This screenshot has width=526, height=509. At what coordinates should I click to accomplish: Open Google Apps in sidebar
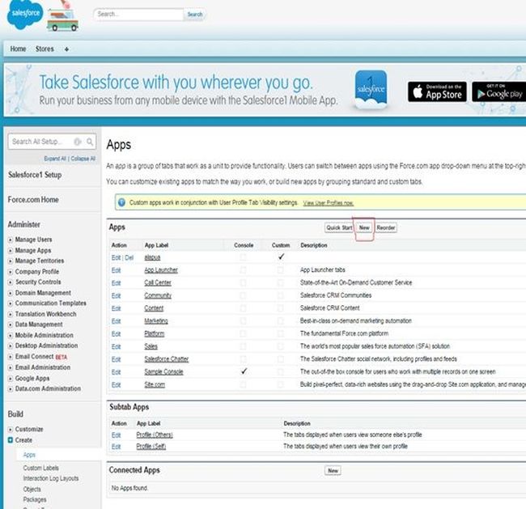click(x=32, y=378)
